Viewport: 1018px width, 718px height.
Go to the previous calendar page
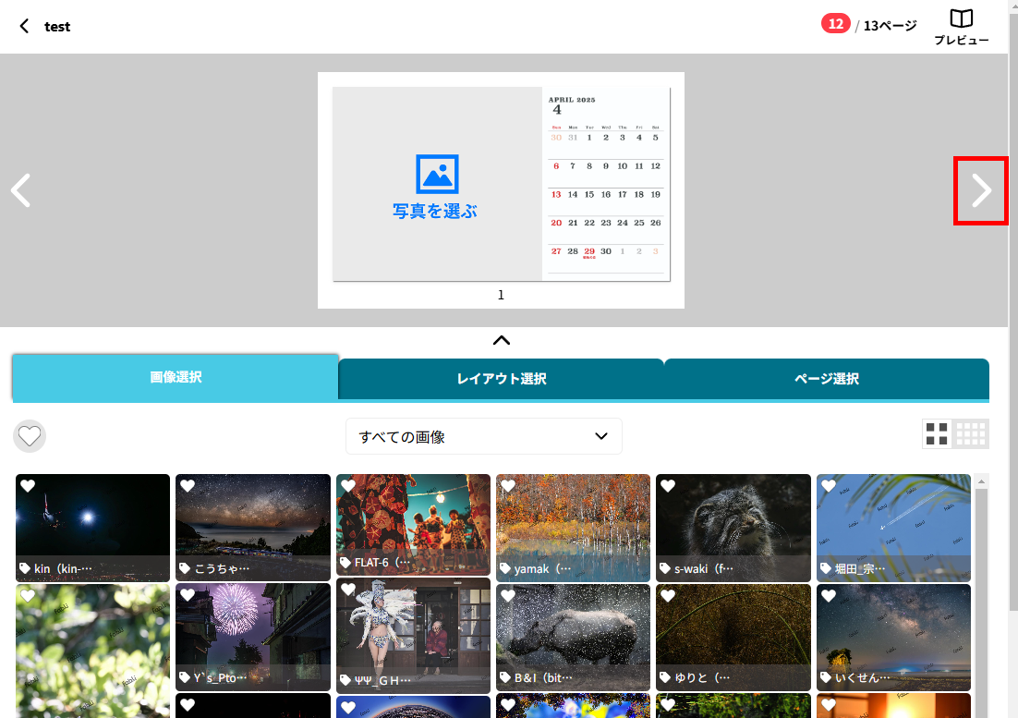tap(20, 190)
